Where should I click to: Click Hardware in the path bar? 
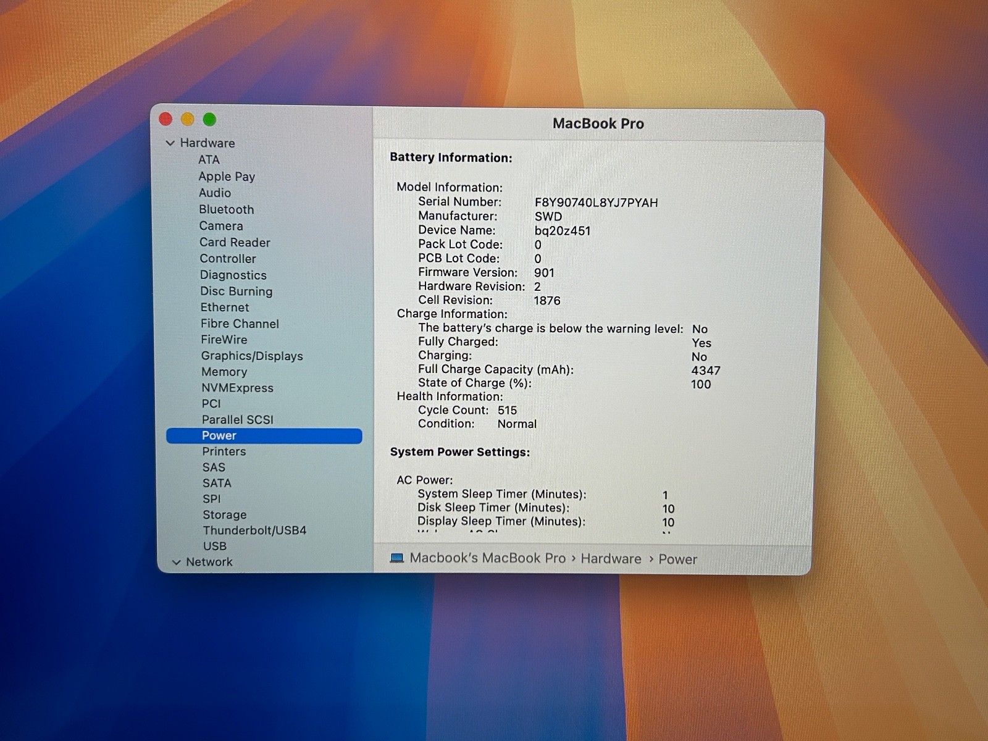coord(611,559)
